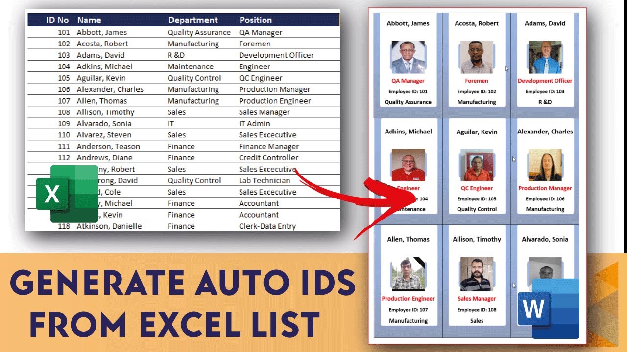Viewport: 627px width, 352px height.
Task: Select Employee ID: 101 text on card
Action: (408, 92)
